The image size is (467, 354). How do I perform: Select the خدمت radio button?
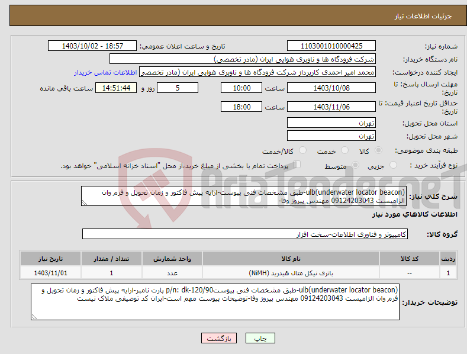click(344, 150)
